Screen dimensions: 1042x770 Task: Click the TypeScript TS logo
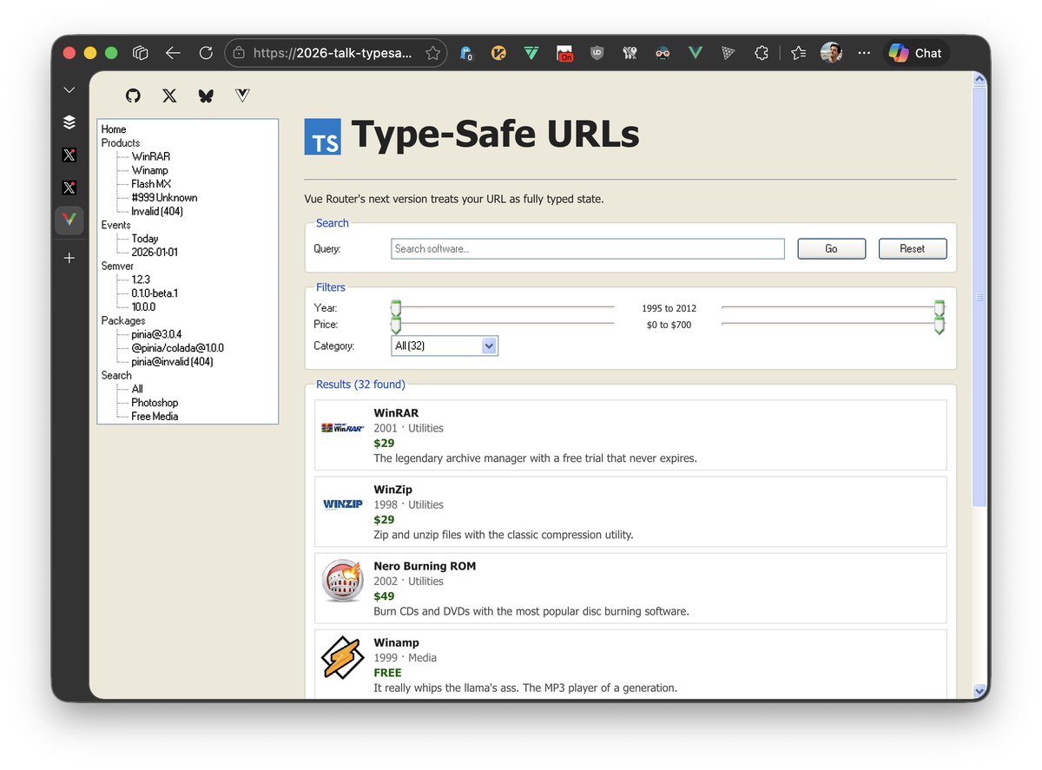click(322, 137)
